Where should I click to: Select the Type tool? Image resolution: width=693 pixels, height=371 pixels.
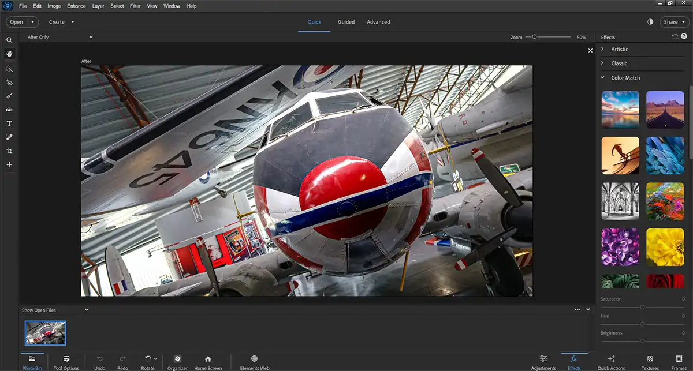click(x=9, y=123)
